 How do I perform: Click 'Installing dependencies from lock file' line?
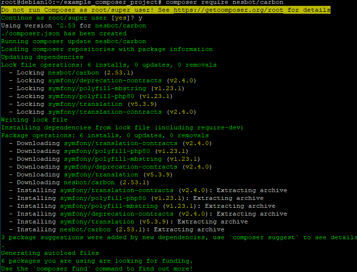coord(122,128)
